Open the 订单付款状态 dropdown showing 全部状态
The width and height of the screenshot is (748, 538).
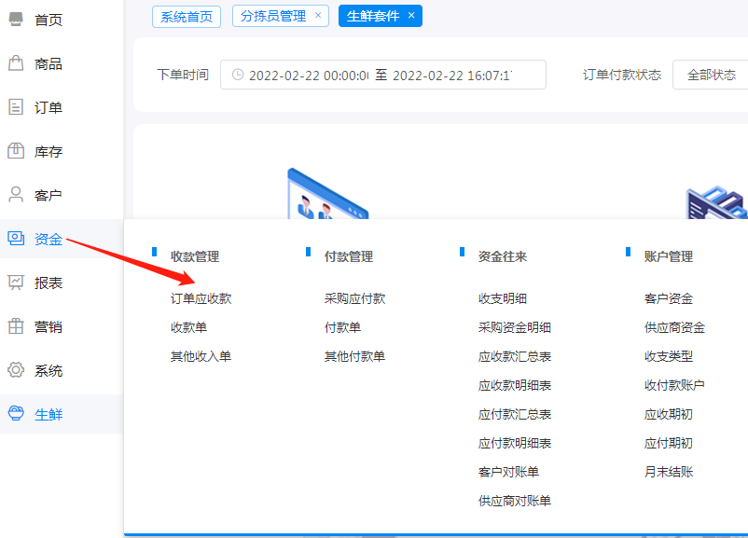tap(711, 75)
